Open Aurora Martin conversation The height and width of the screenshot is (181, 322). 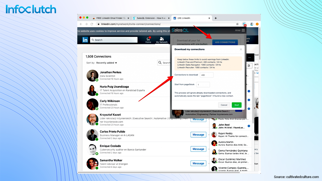[231, 143]
